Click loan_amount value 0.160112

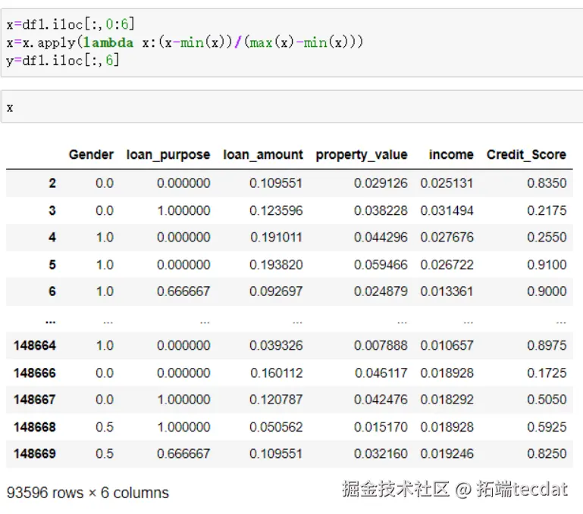(276, 373)
